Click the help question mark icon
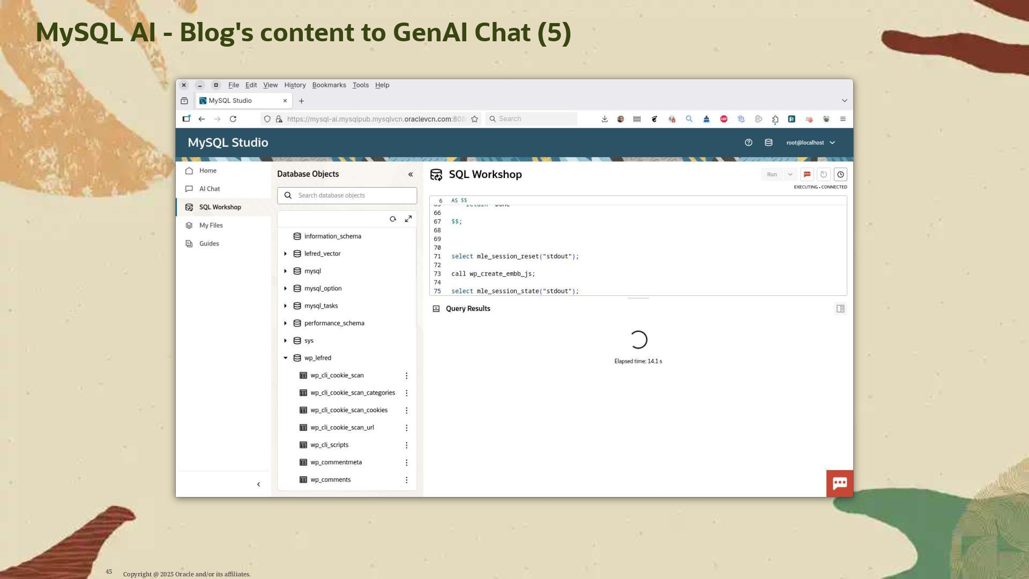Image resolution: width=1029 pixels, height=579 pixels. point(748,143)
